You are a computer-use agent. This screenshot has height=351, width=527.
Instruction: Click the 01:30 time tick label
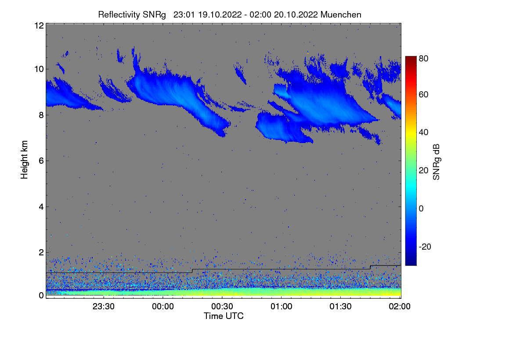[341, 306]
